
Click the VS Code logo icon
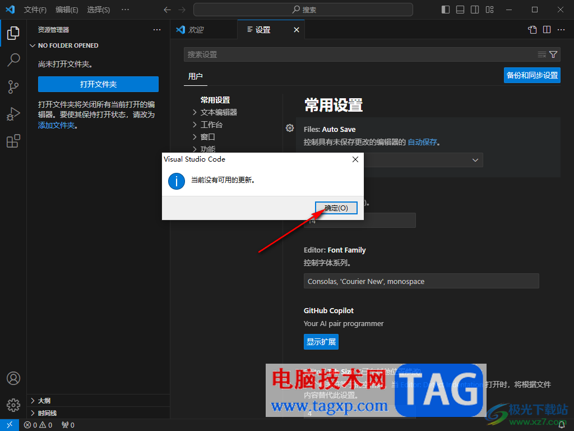[x=10, y=10]
